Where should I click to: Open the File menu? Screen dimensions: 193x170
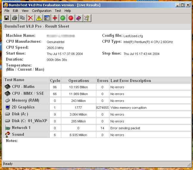(7, 11)
